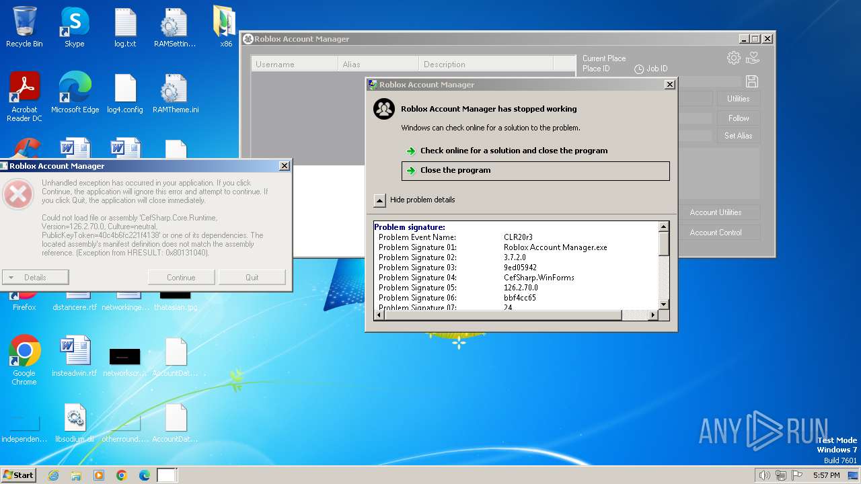Select the networkscr black thumbnail file icon
The image size is (861, 484).
point(125,360)
